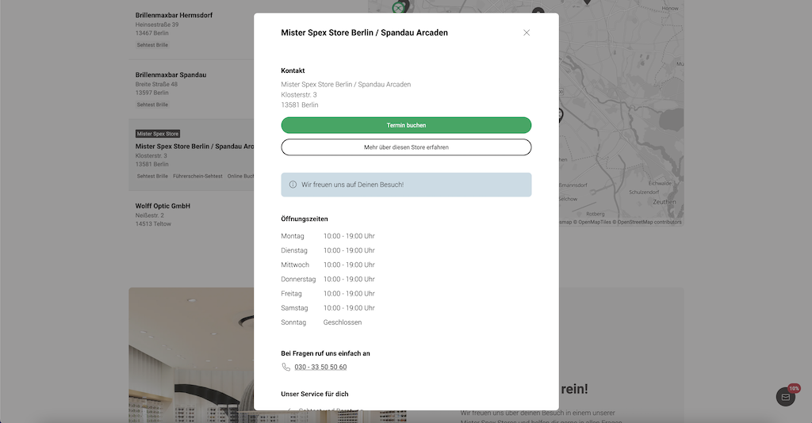Open the OpenMapTiles attribution link
The image size is (812, 423).
point(595,223)
